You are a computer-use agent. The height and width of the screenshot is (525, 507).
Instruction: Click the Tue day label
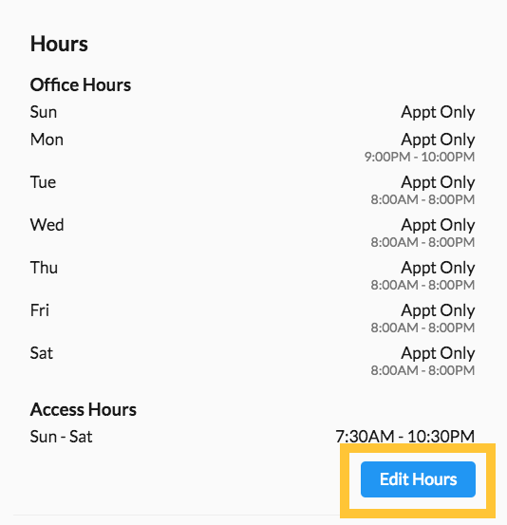click(x=43, y=182)
